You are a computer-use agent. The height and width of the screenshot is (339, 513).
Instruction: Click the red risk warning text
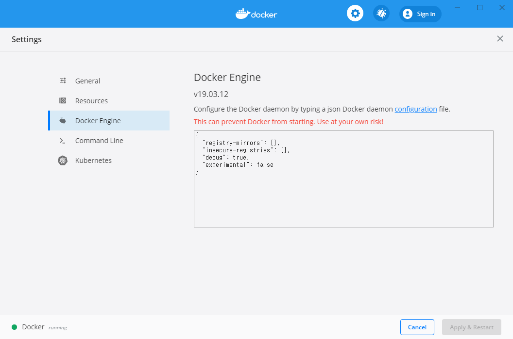pyautogui.click(x=289, y=122)
